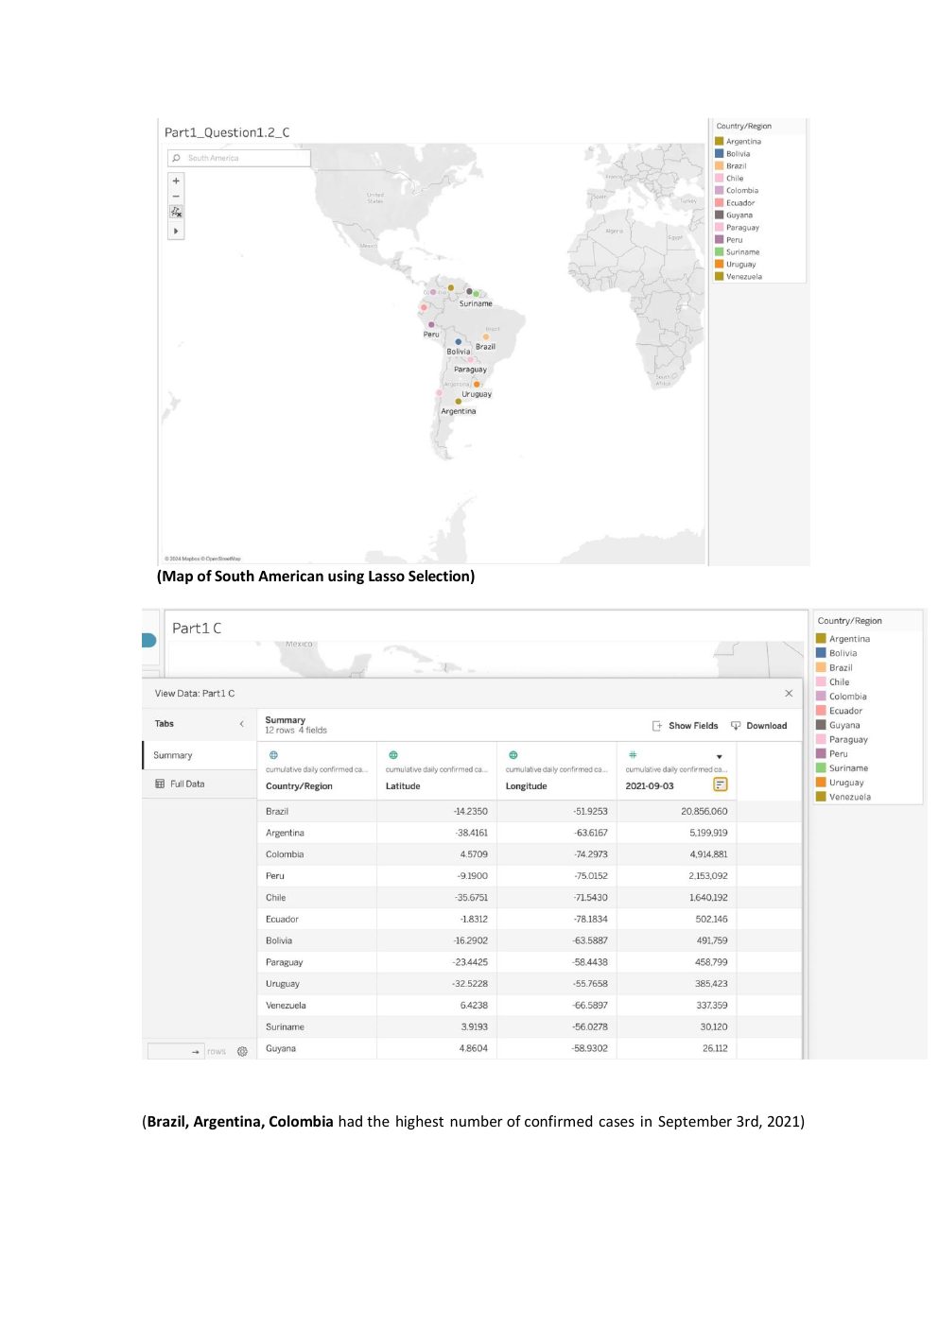The image size is (939, 1327).
Task: Click the value 4,914,881
Action: [x=708, y=854]
